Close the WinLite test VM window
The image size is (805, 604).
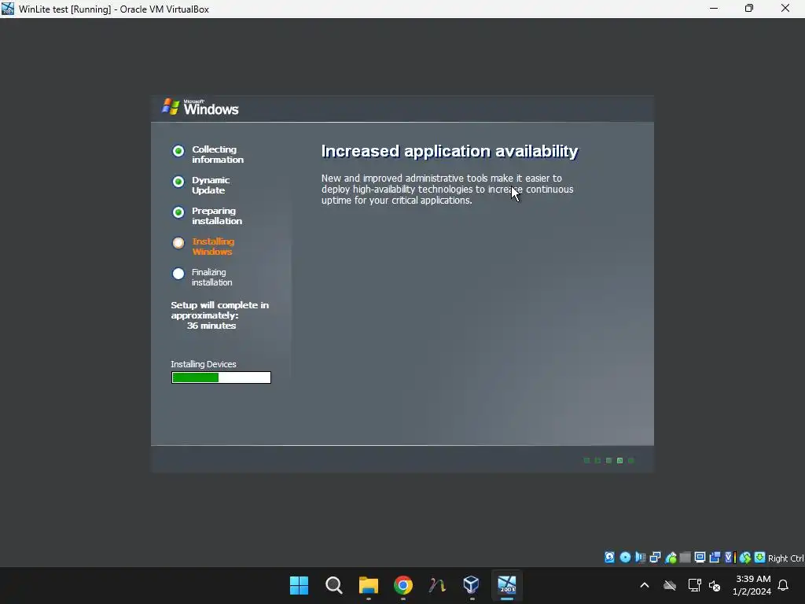tap(785, 9)
